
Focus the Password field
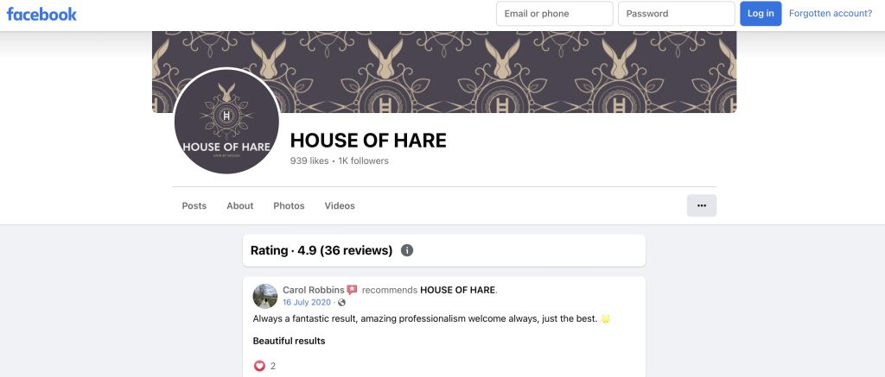point(677,14)
